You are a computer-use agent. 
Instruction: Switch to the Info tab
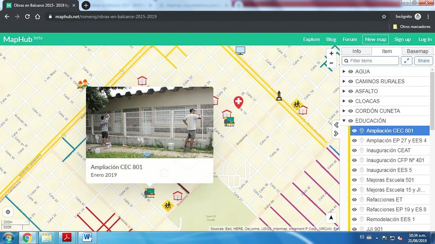coord(356,51)
